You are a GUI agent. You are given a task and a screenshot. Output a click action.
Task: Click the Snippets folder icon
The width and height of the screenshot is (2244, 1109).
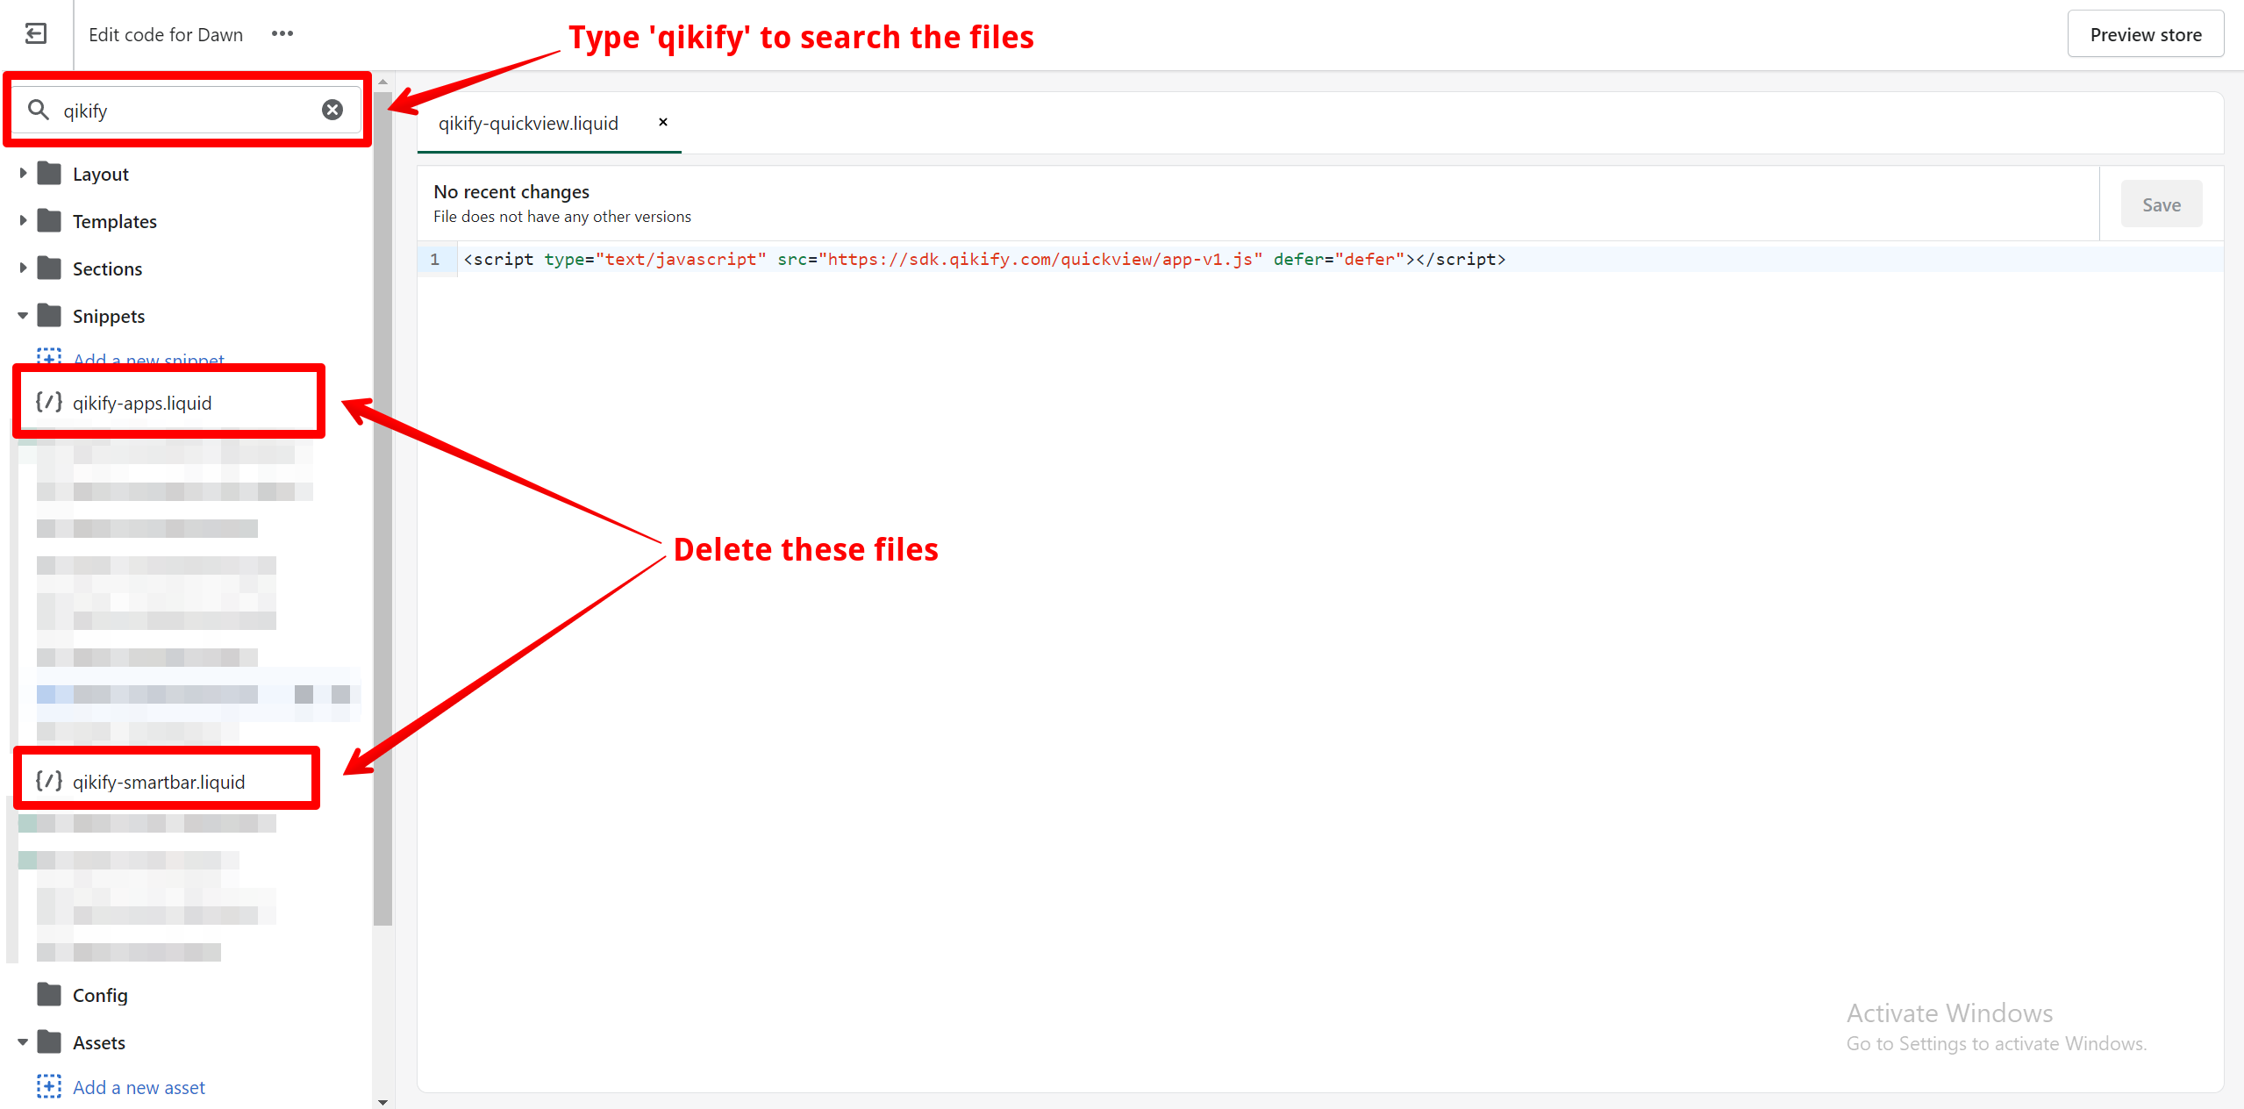(x=49, y=316)
